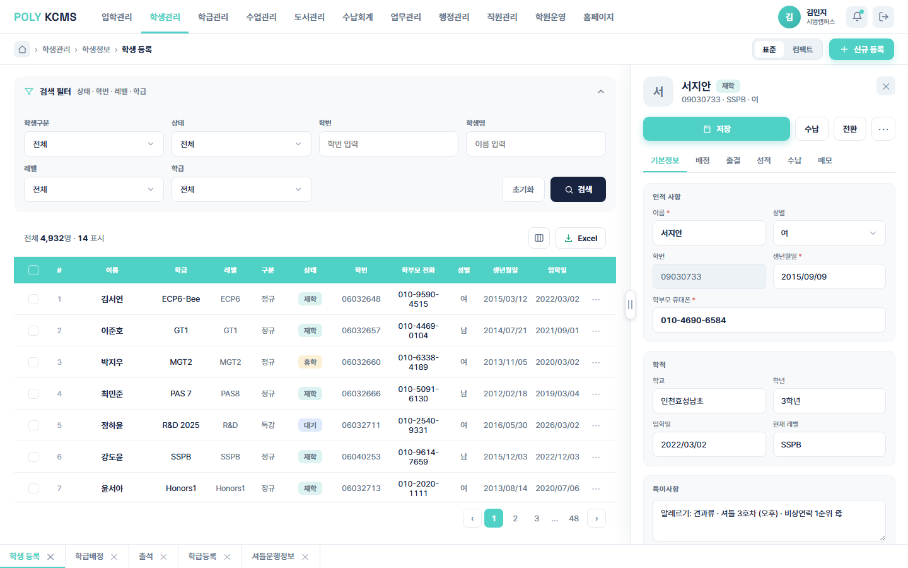Open row actions for 최민준
Viewport: 908px width, 568px height.
tap(596, 394)
